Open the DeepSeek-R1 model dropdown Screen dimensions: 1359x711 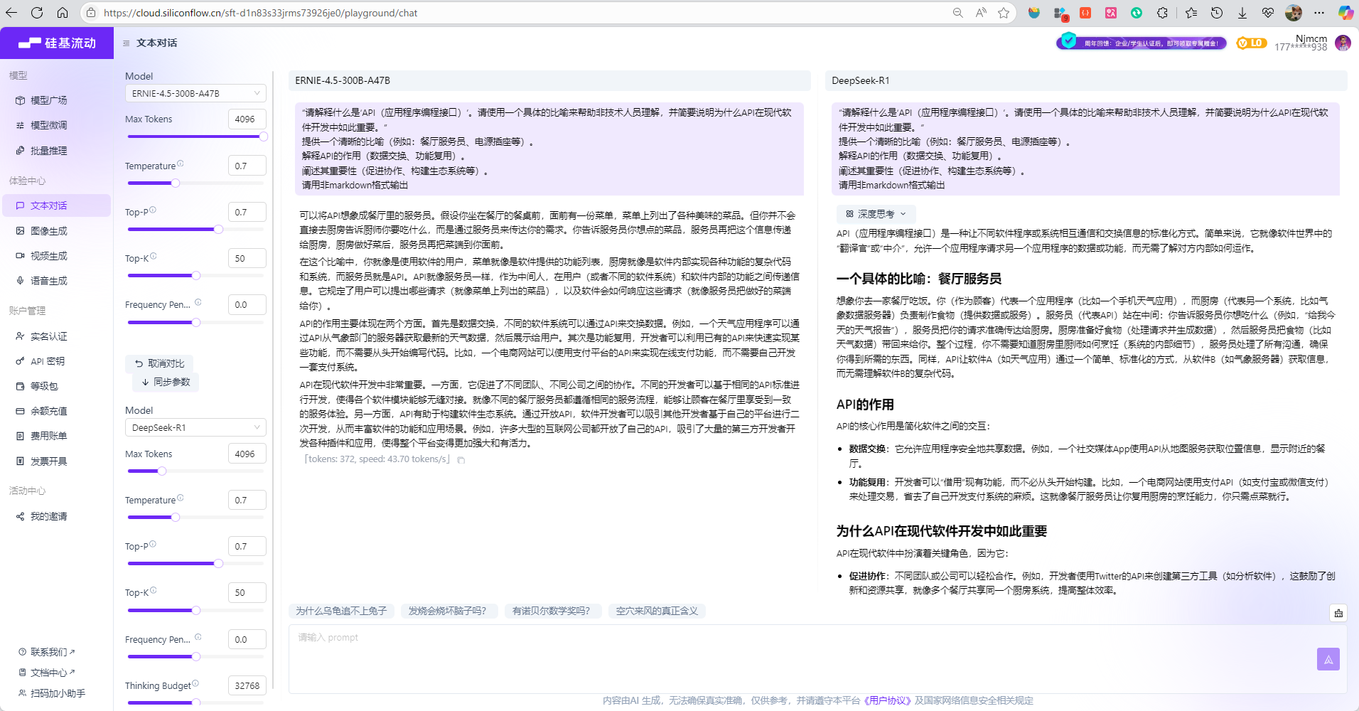pyautogui.click(x=195, y=427)
